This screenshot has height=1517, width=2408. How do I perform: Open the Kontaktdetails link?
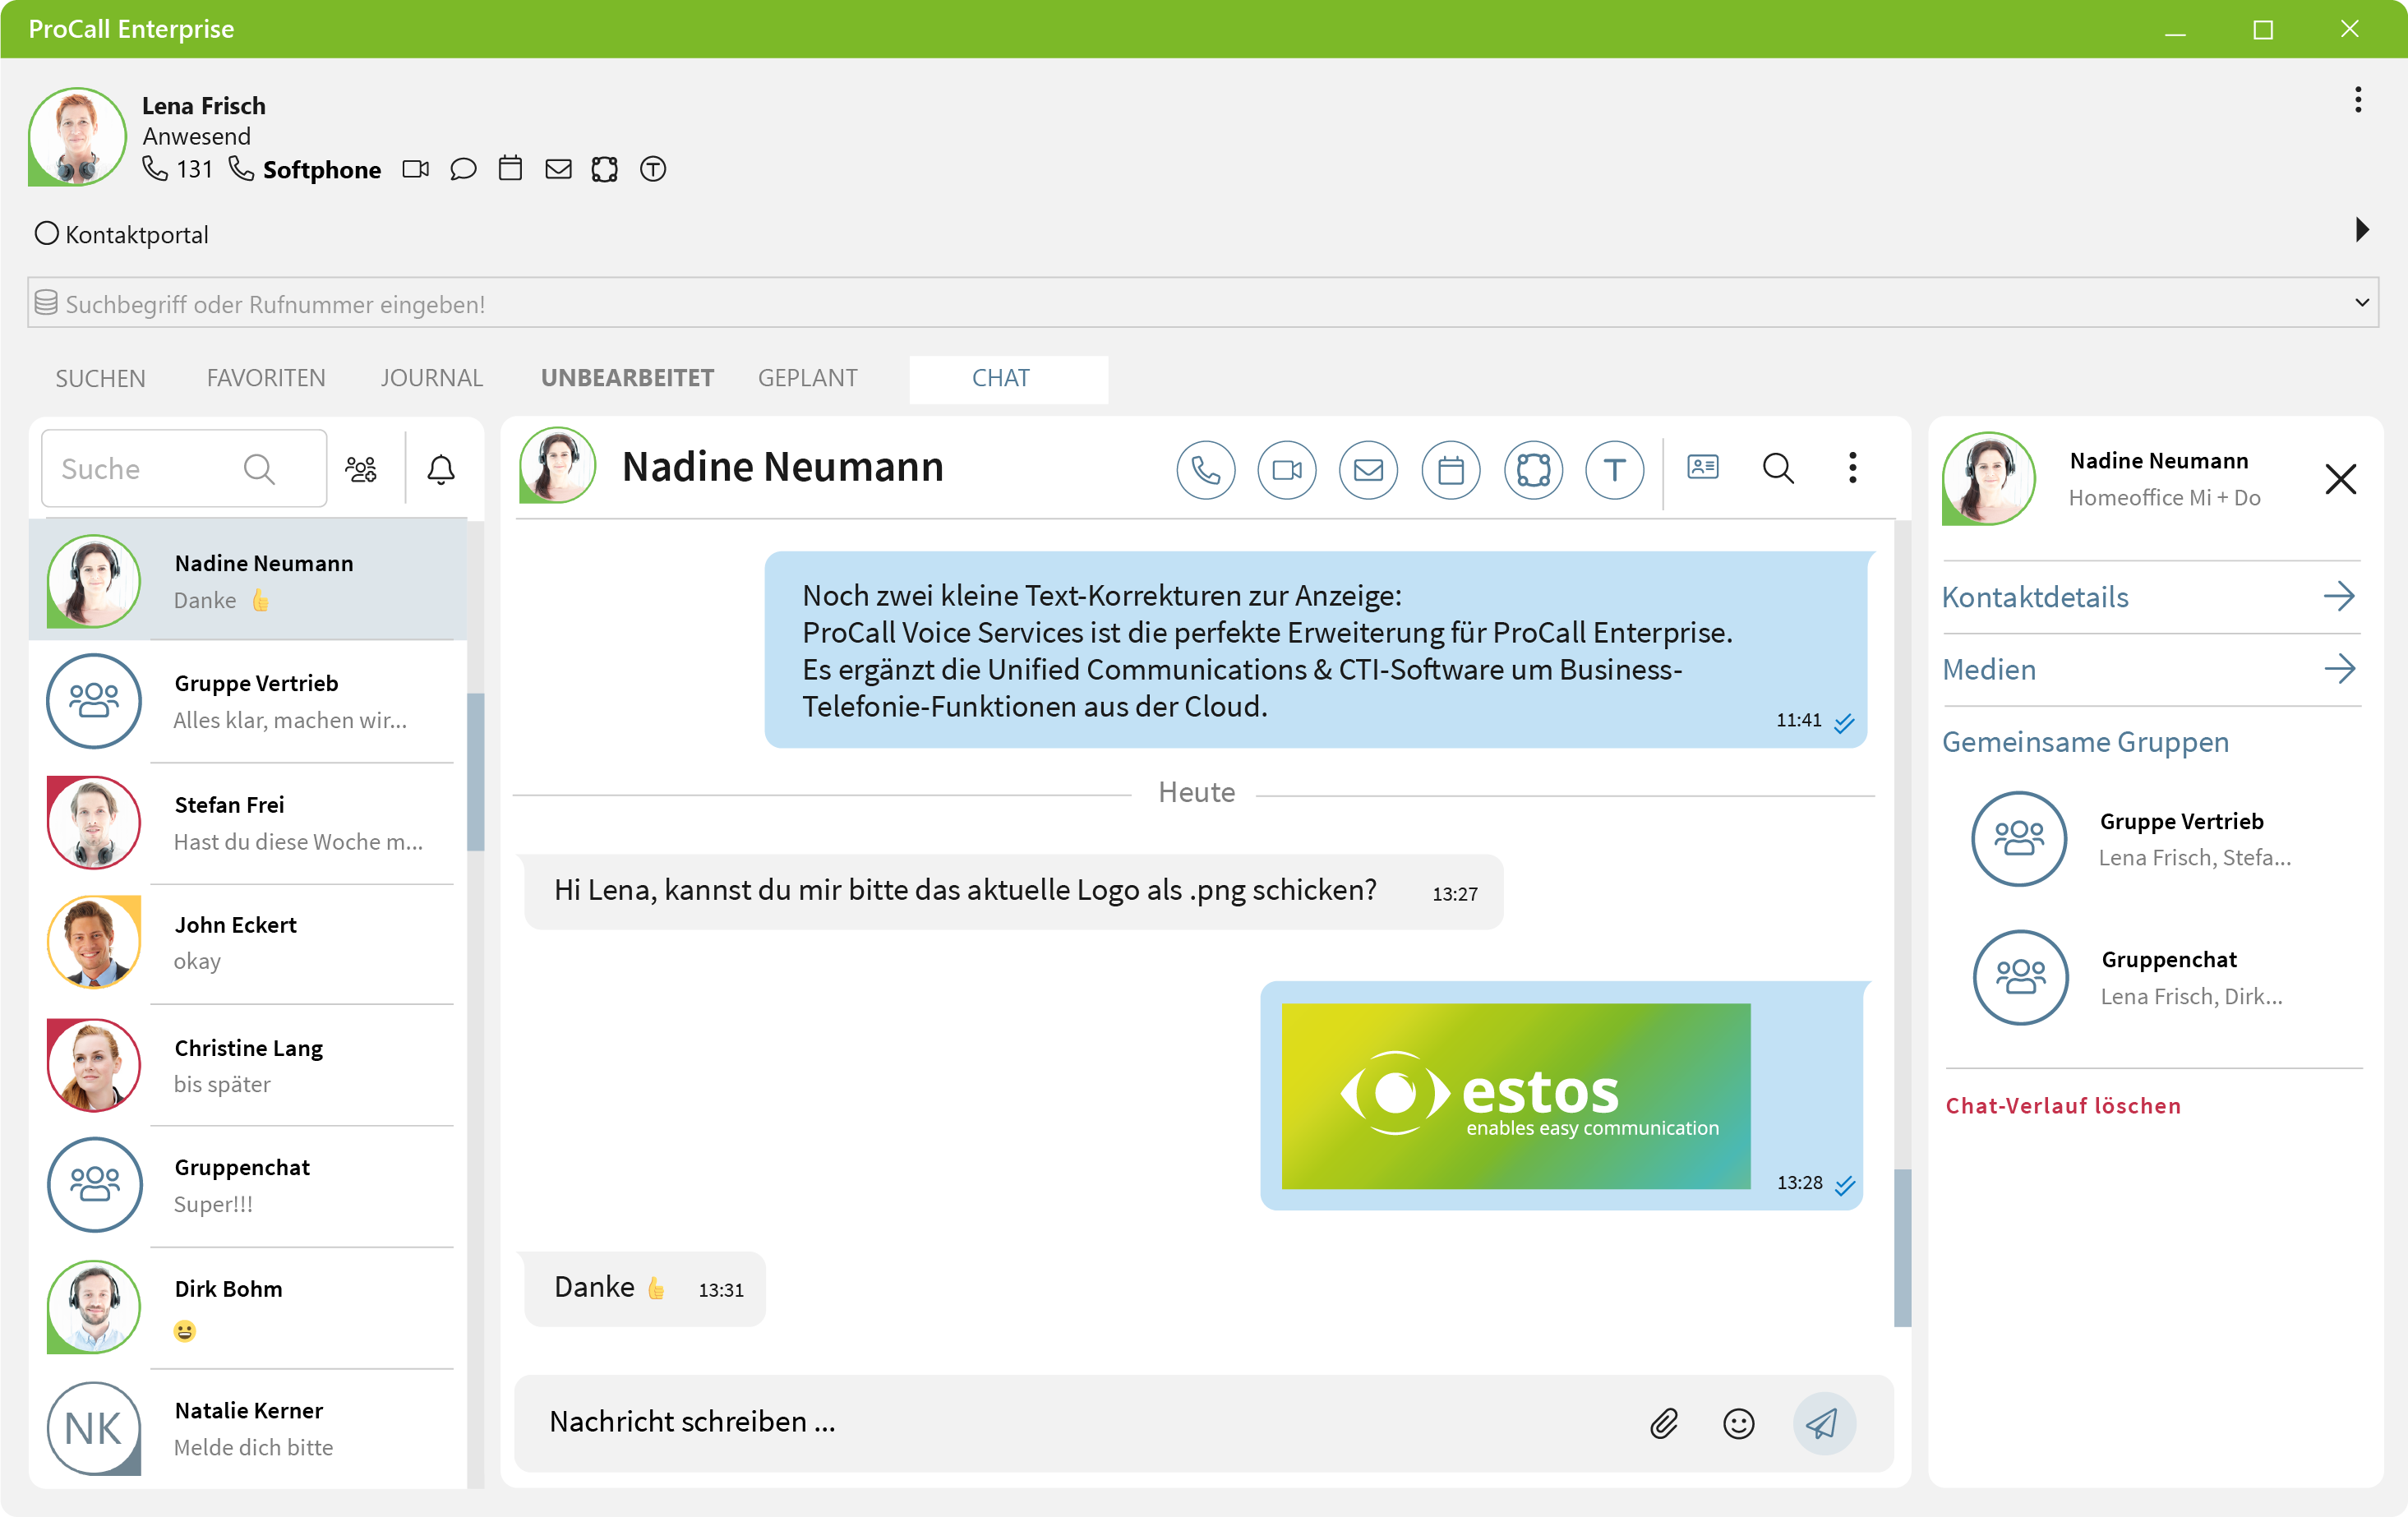click(2034, 597)
